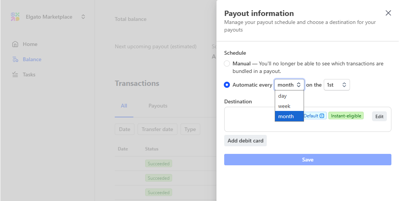Switch to the All transactions tab

[124, 106]
